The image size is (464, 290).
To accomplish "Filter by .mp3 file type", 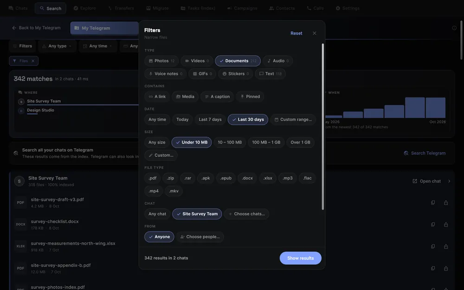I will (x=287, y=178).
